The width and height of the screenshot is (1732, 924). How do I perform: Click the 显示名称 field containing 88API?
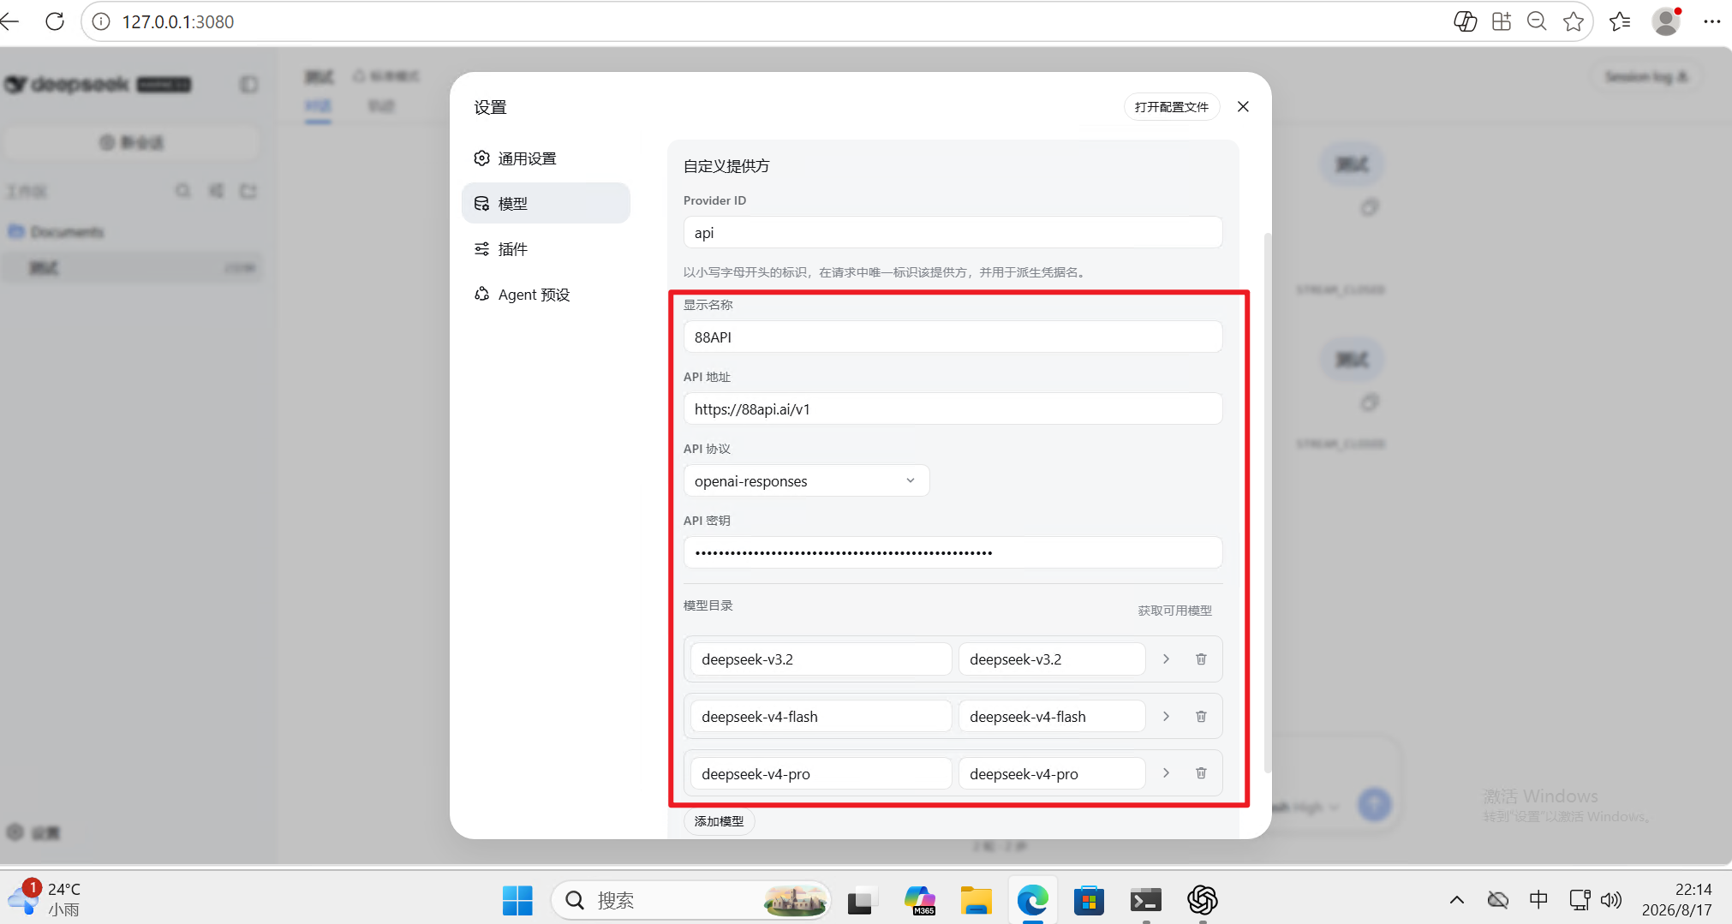coord(953,337)
